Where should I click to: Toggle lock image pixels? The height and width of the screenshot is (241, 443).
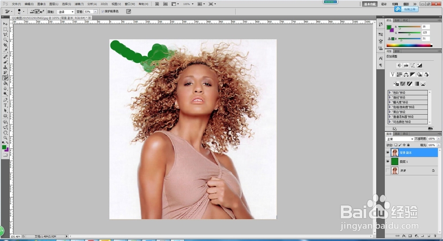tap(400, 145)
